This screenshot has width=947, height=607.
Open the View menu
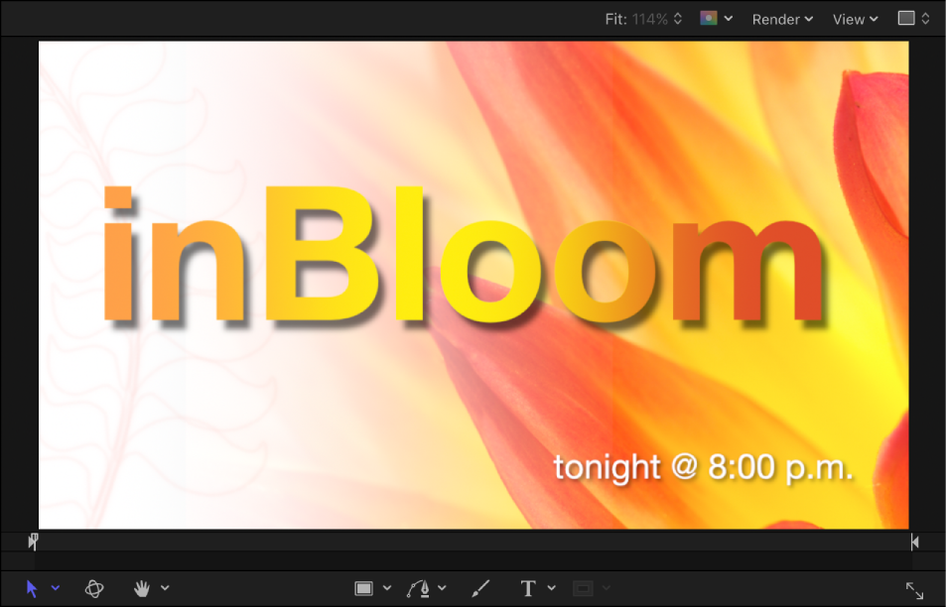(854, 18)
